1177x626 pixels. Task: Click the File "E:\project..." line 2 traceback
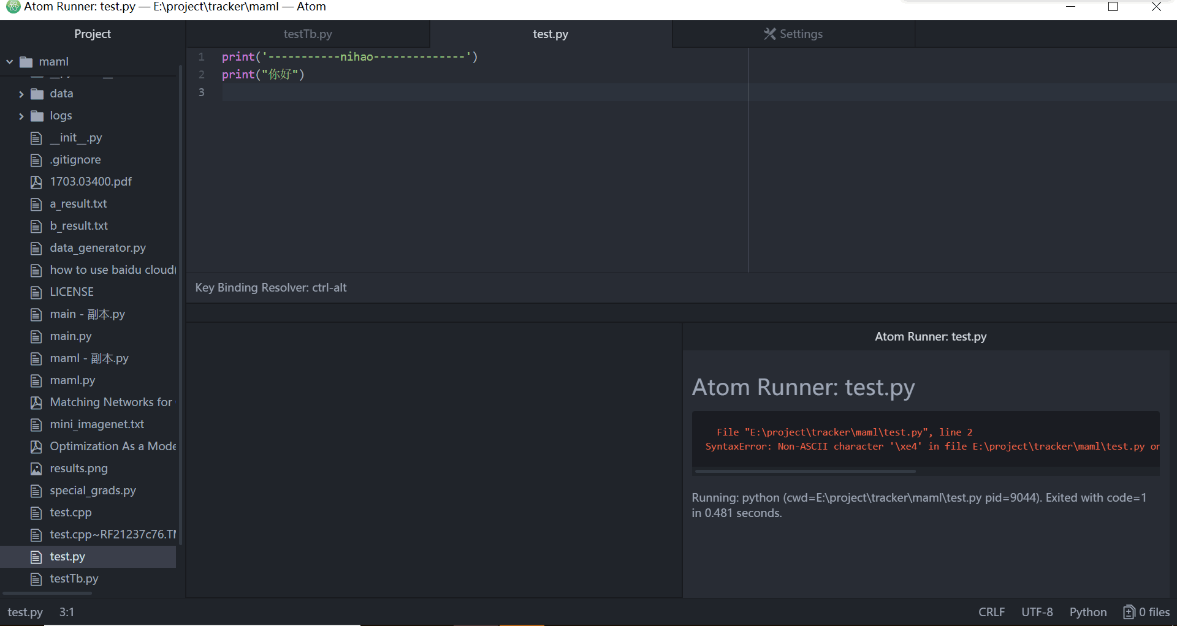844,432
